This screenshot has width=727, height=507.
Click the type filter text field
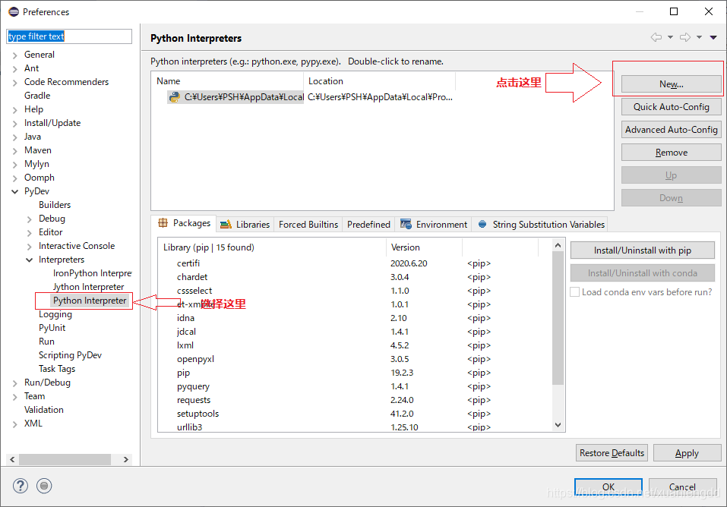click(x=68, y=36)
